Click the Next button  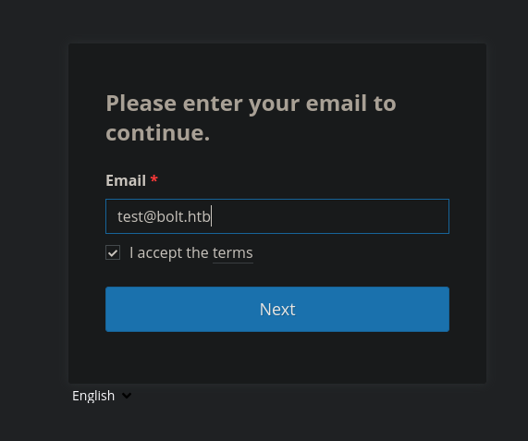(277, 309)
